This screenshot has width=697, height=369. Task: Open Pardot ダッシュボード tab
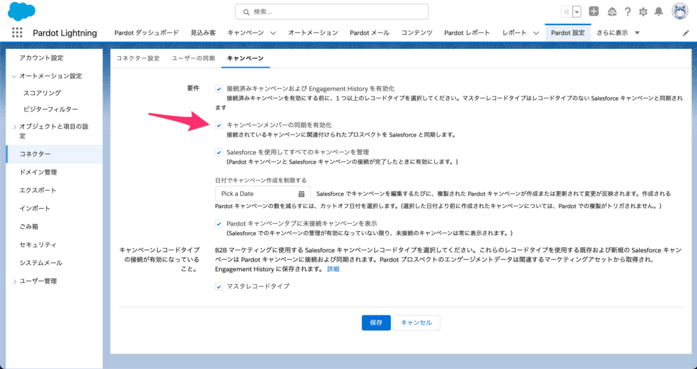point(147,33)
